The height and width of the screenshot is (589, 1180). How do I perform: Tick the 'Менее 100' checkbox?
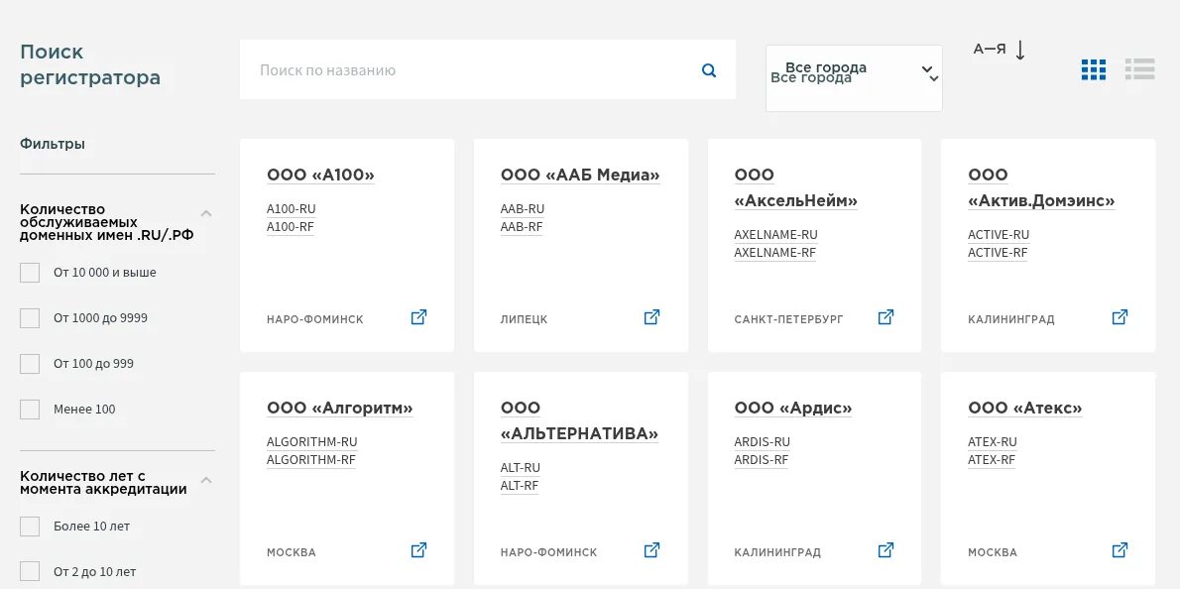coord(30,410)
